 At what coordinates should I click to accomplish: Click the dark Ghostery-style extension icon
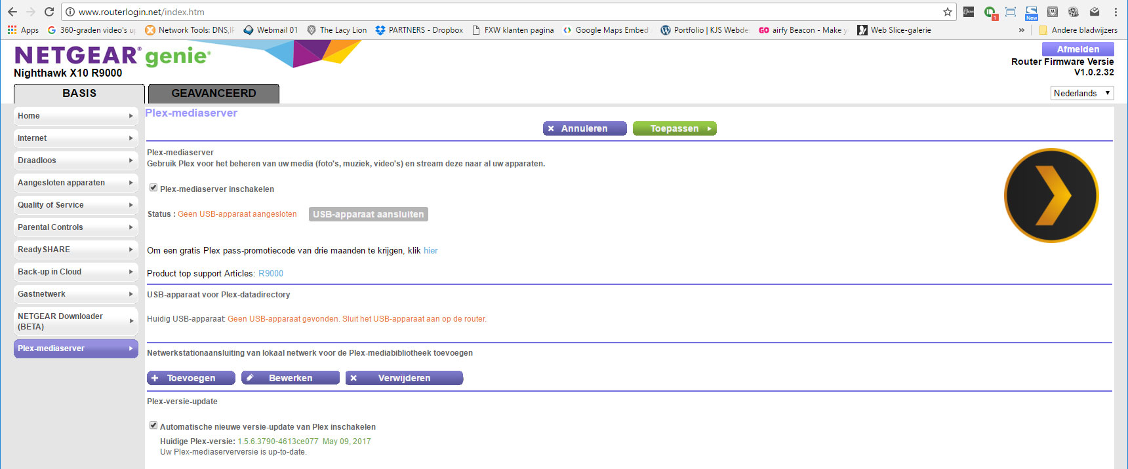pos(969,12)
